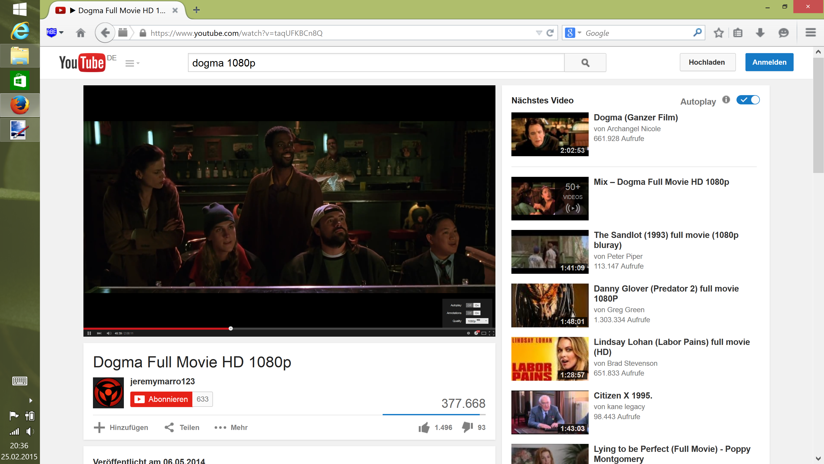Viewport: 824px width, 464px height.
Task: Select On for player Autoplay setting
Action: click(477, 305)
